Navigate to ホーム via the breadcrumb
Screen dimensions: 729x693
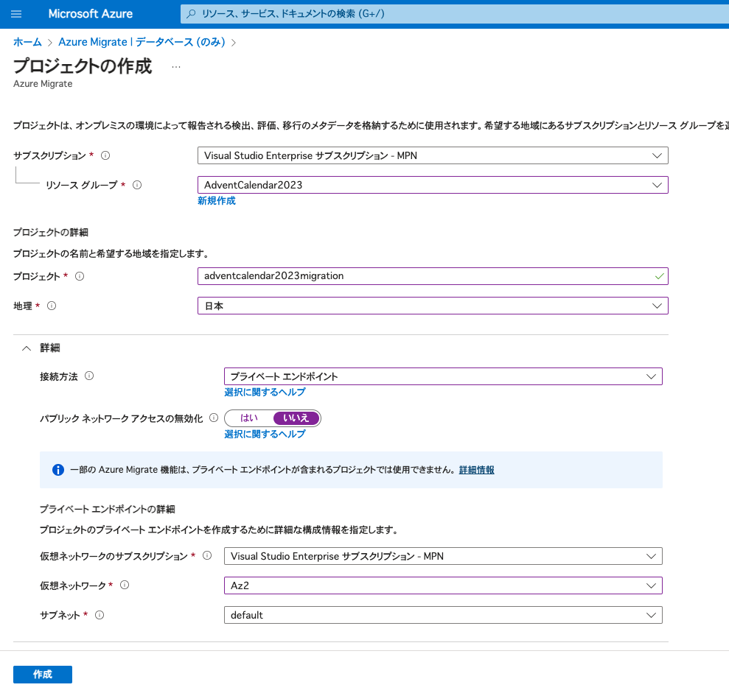pos(27,42)
